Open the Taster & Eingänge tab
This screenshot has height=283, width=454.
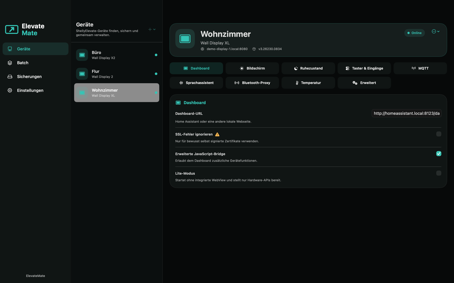pyautogui.click(x=364, y=68)
